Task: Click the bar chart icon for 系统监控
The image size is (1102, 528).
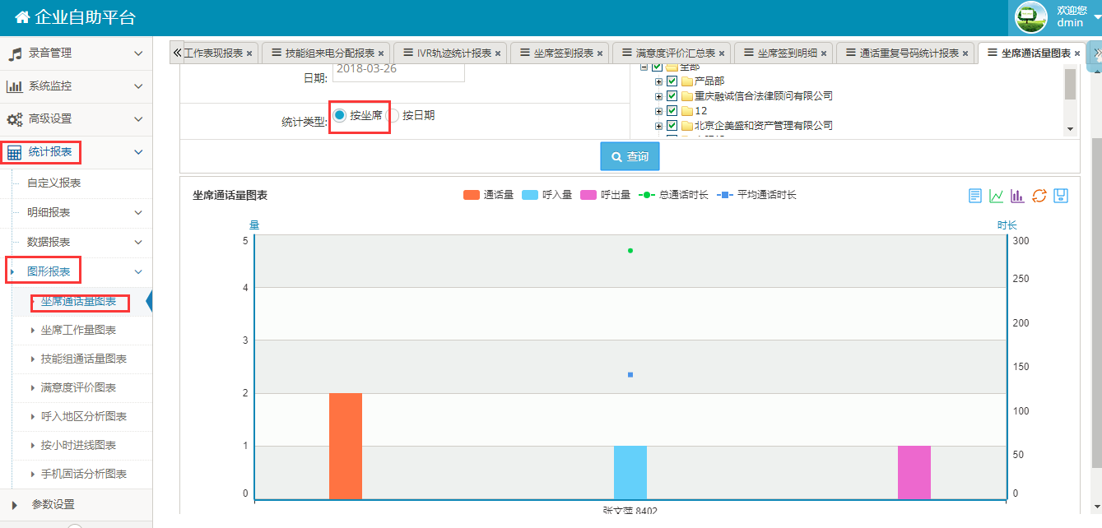Action: (15, 86)
